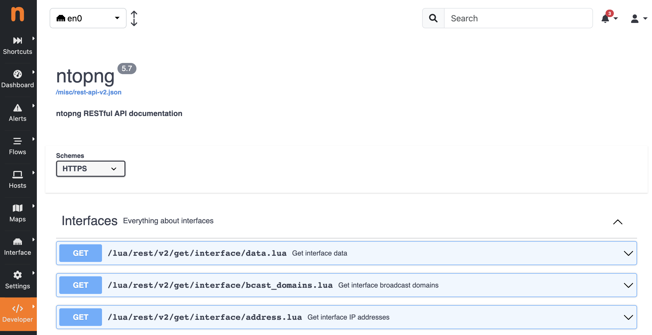
Task: Open the Shortcuts sidebar menu
Action: [18, 46]
